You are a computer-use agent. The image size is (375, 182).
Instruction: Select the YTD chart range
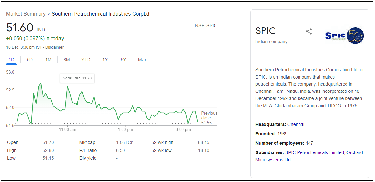(x=86, y=60)
